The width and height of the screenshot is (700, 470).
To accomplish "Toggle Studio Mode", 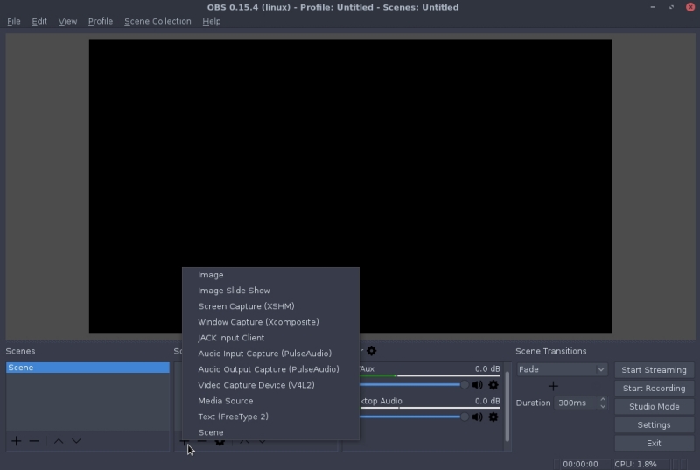I will (x=654, y=407).
